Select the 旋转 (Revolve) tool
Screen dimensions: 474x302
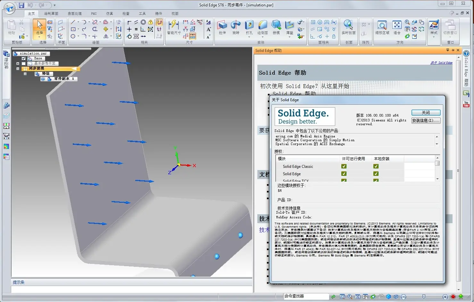point(236,26)
